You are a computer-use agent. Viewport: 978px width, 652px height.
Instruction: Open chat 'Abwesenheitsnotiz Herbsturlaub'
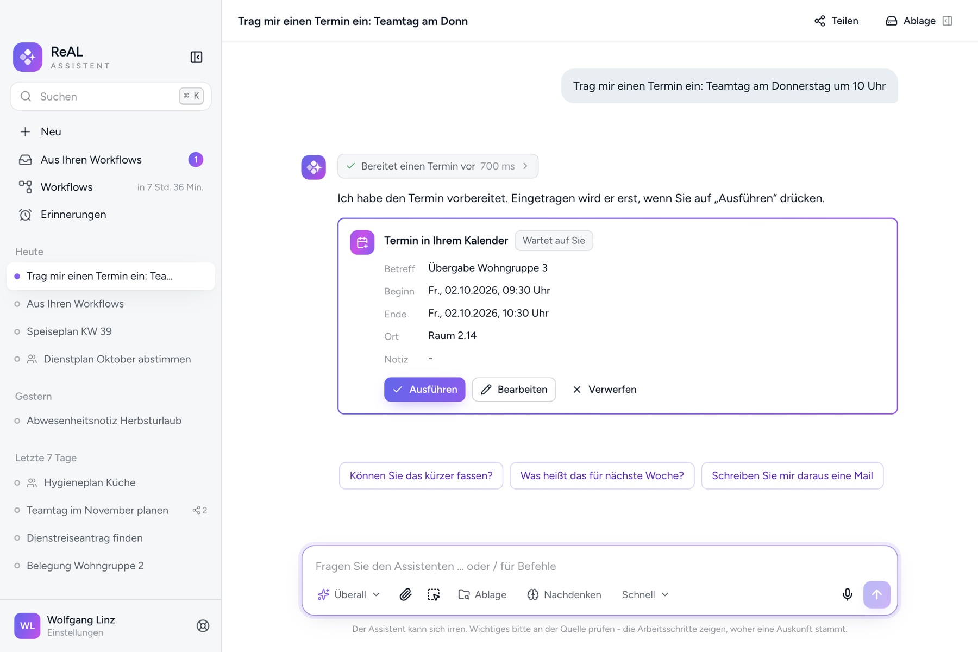(111, 421)
